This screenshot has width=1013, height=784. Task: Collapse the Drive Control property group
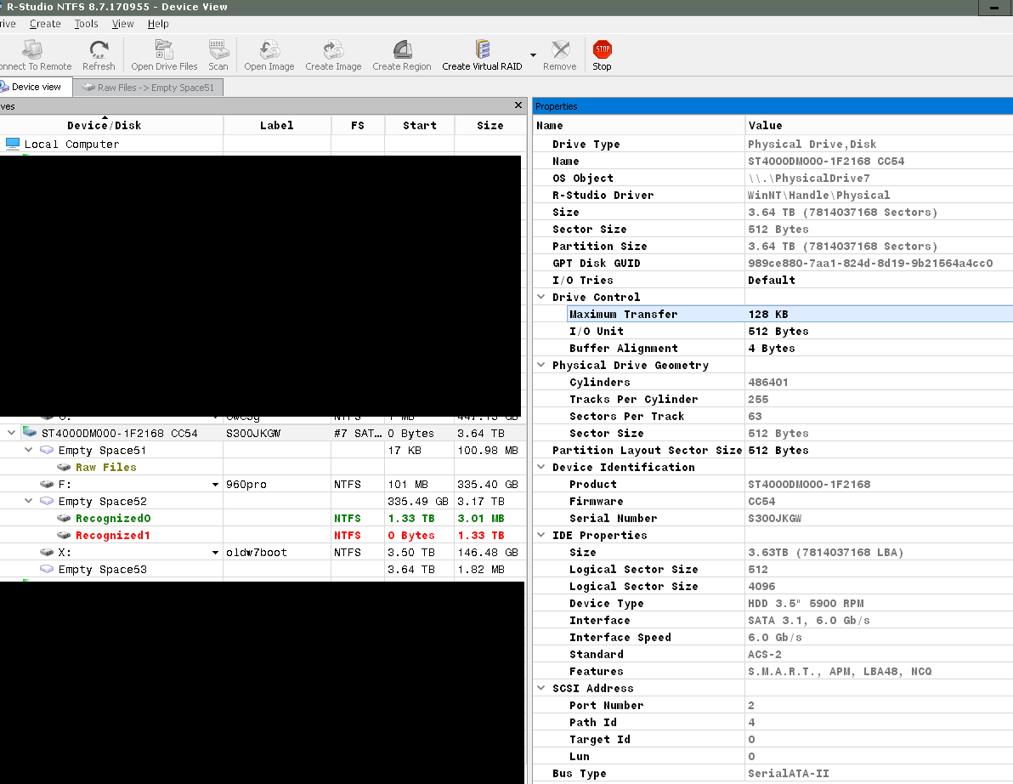coord(541,297)
